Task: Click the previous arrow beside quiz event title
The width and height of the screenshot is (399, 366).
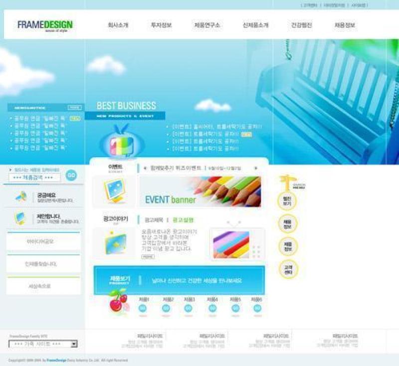Action: pyautogui.click(x=145, y=168)
